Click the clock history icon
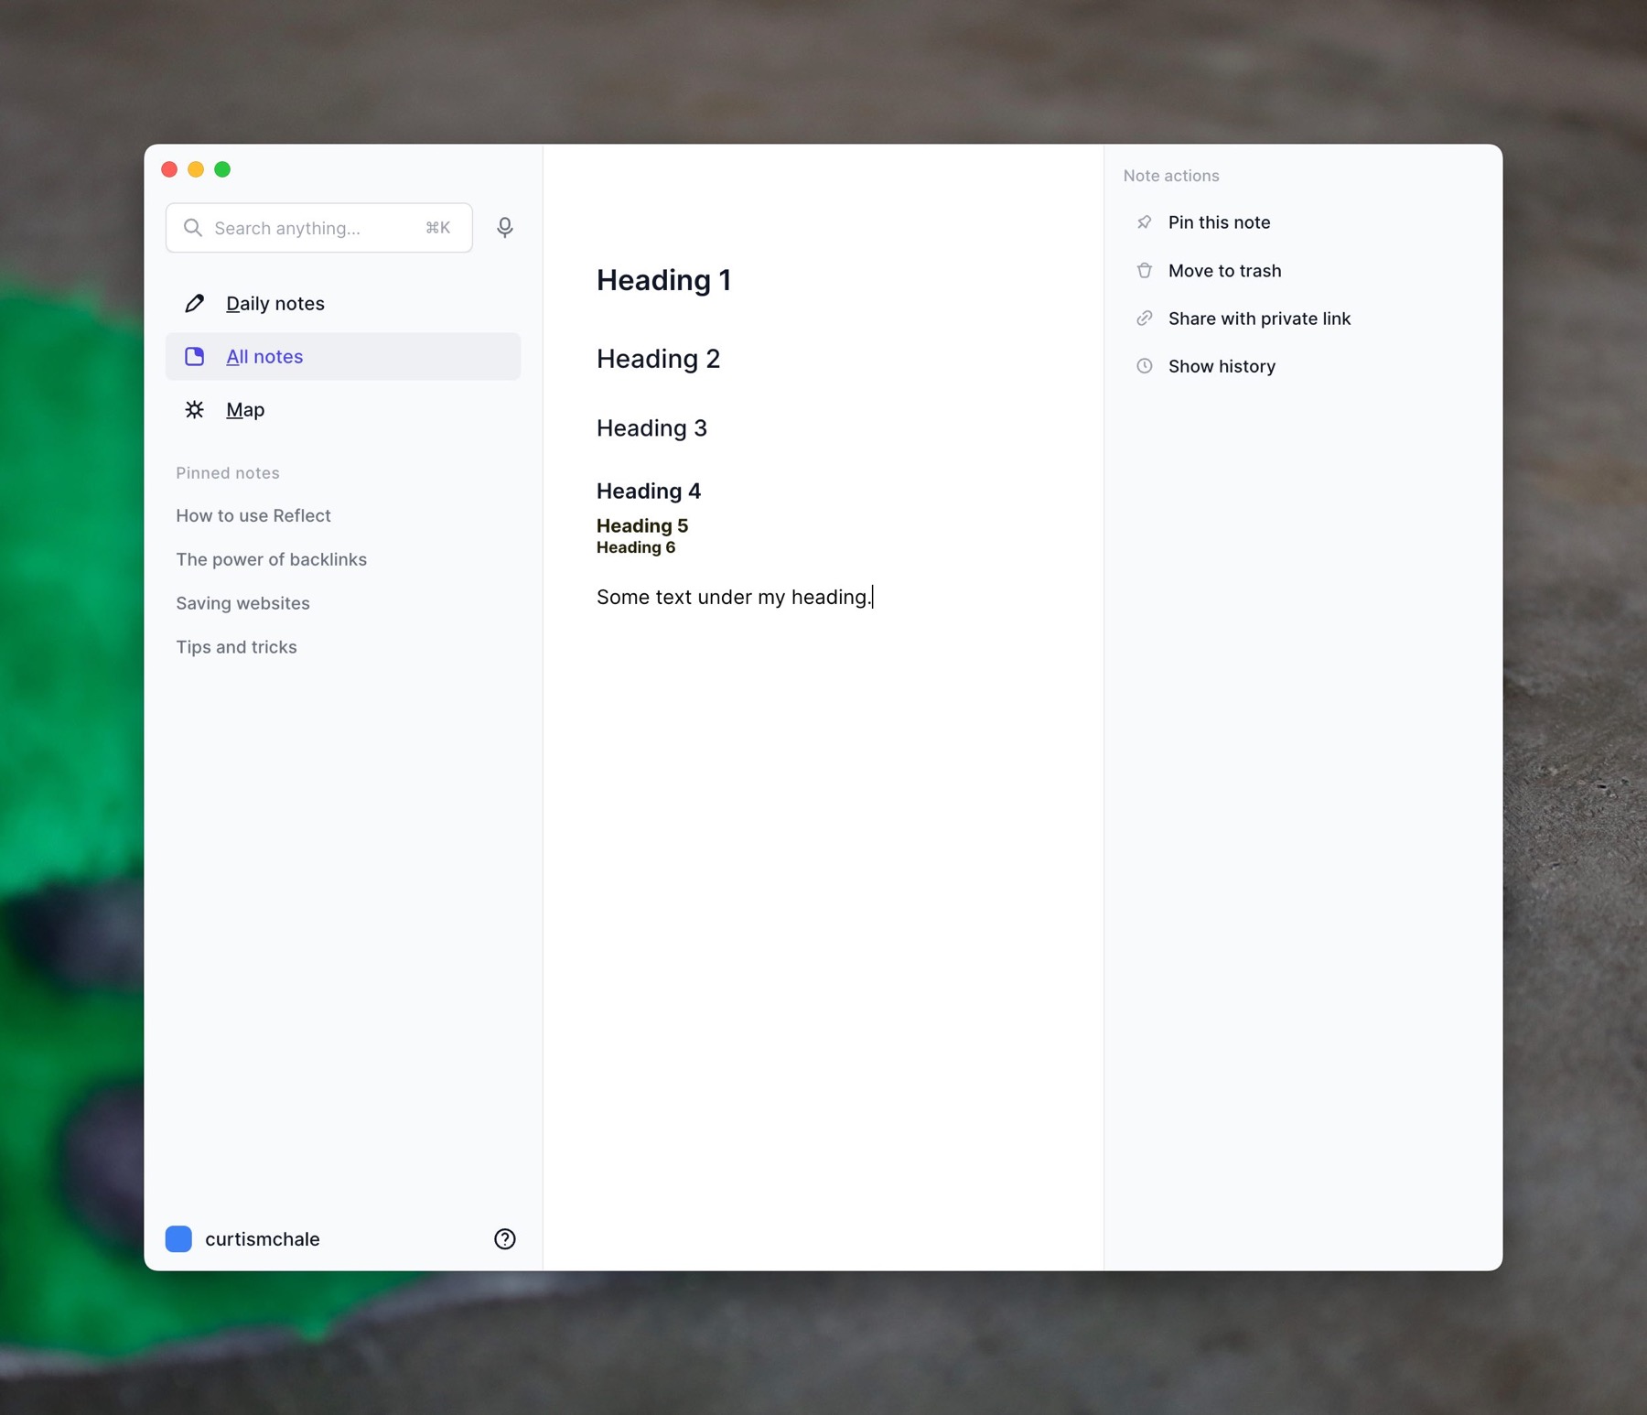This screenshot has height=1415, width=1647. click(x=1144, y=366)
